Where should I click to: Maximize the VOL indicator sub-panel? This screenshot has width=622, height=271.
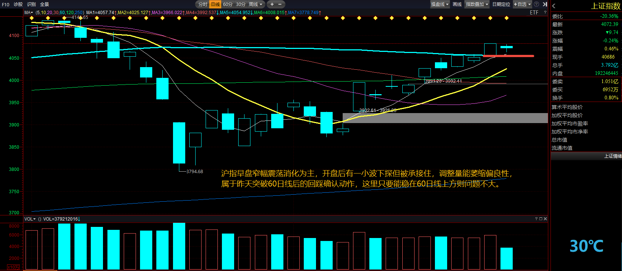(x=540, y=219)
